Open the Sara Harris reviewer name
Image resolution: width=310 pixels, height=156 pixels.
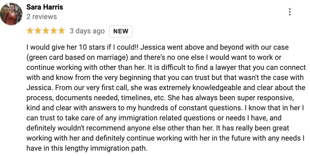[45, 7]
